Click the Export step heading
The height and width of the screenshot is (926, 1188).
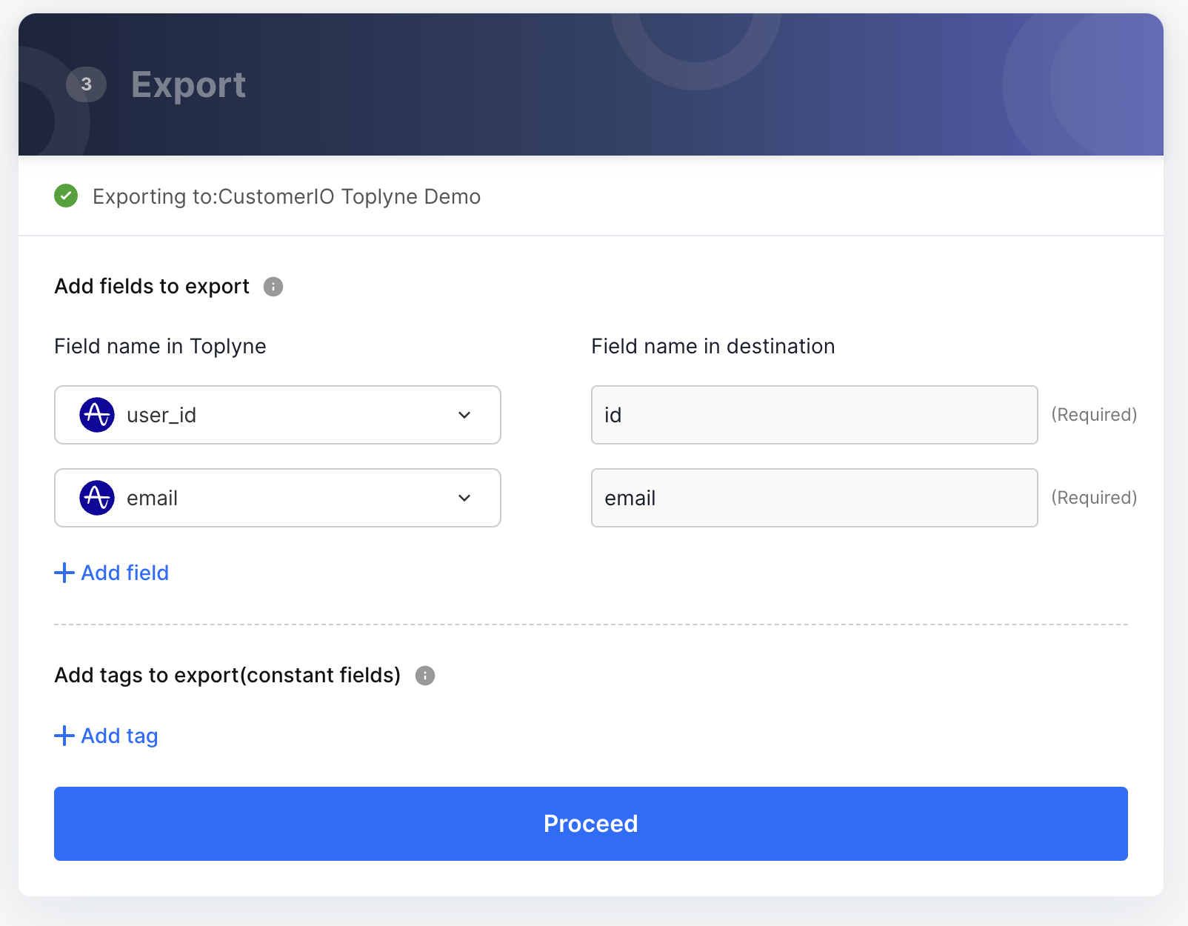[x=188, y=85]
